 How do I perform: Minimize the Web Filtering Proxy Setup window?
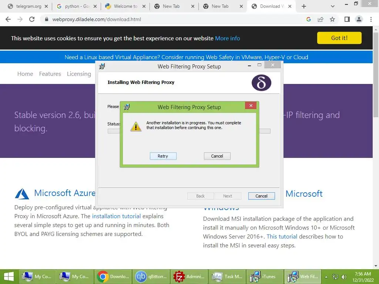point(249,65)
